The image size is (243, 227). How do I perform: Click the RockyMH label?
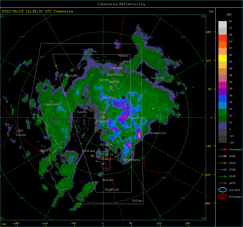click(x=71, y=76)
